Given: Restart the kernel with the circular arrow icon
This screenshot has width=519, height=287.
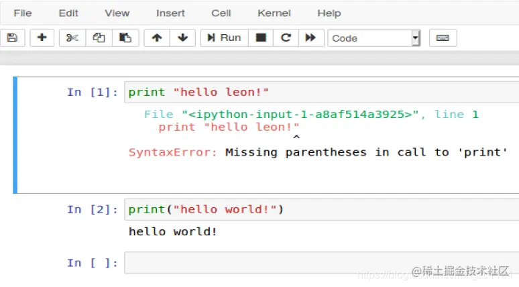Looking at the screenshot, I should point(286,38).
